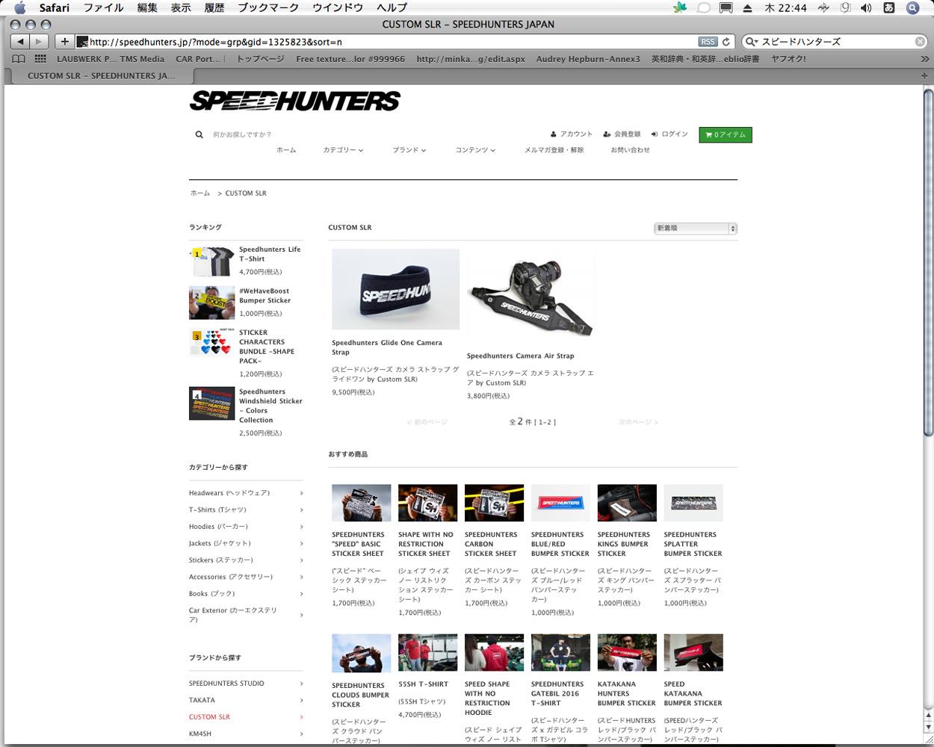
Task: Click the eject icon in the menu bar
Action: point(747,7)
